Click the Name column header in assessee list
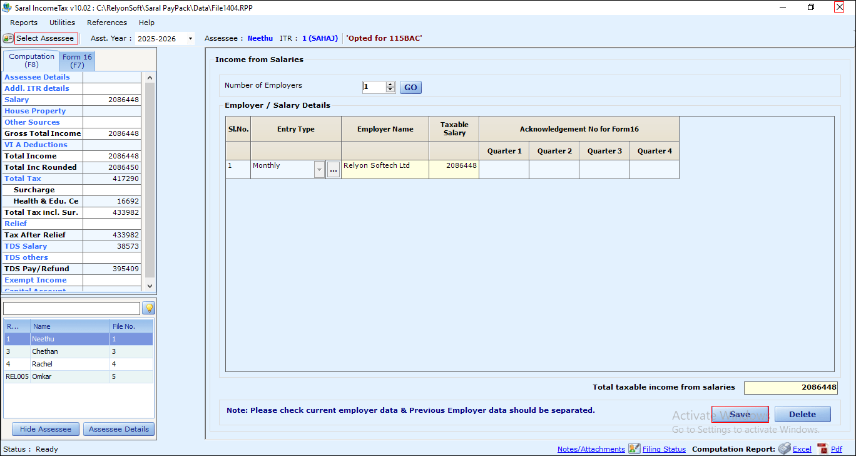This screenshot has width=856, height=456. coord(69,326)
